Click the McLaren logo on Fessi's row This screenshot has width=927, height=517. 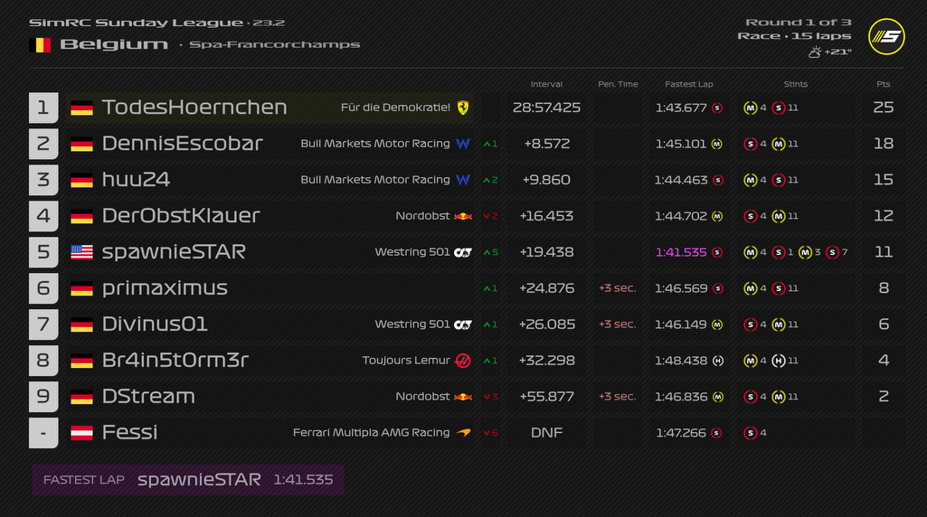463,433
